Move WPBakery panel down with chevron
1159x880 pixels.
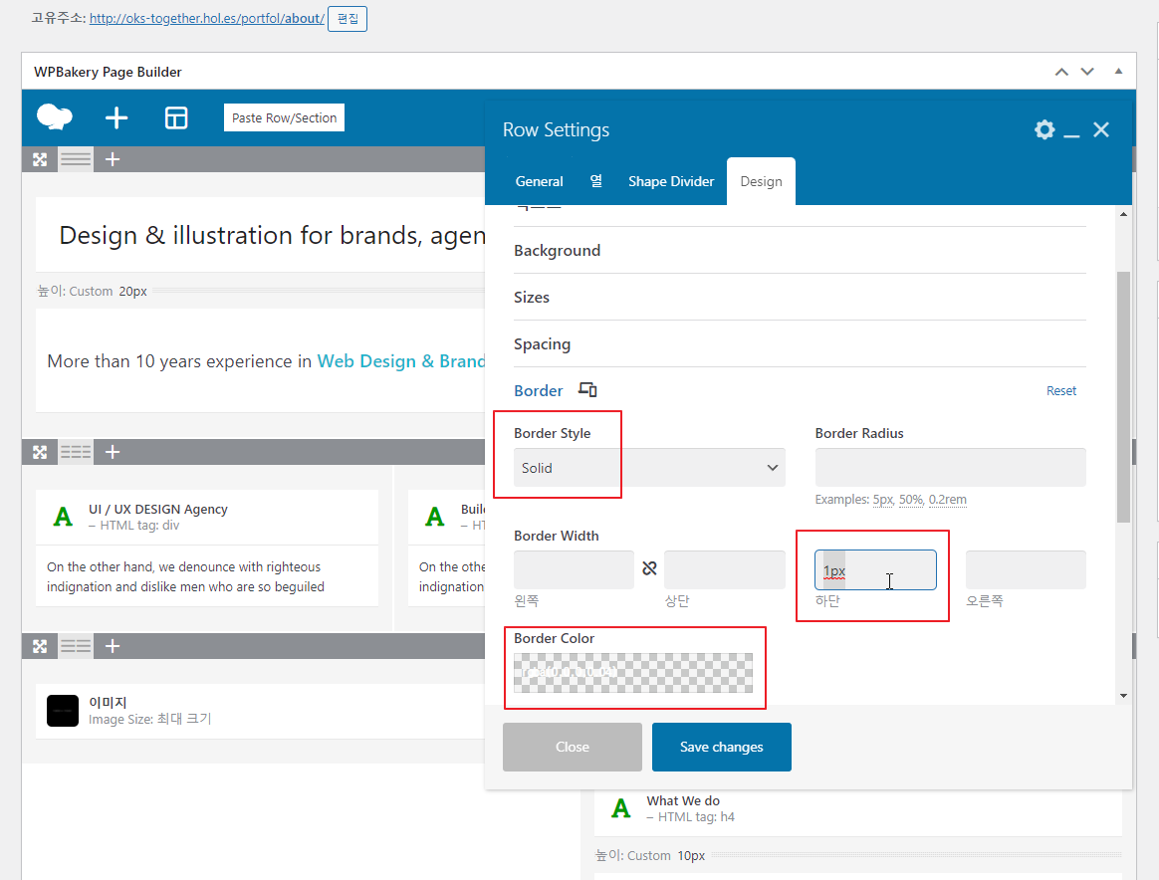[x=1087, y=72]
